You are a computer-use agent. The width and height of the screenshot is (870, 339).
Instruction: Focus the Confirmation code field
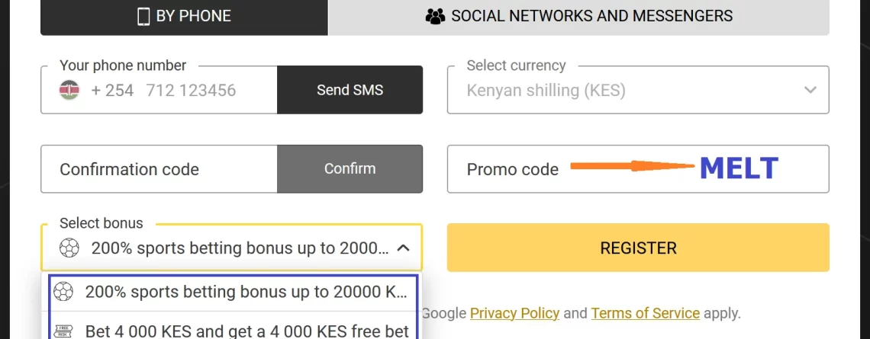pyautogui.click(x=159, y=169)
